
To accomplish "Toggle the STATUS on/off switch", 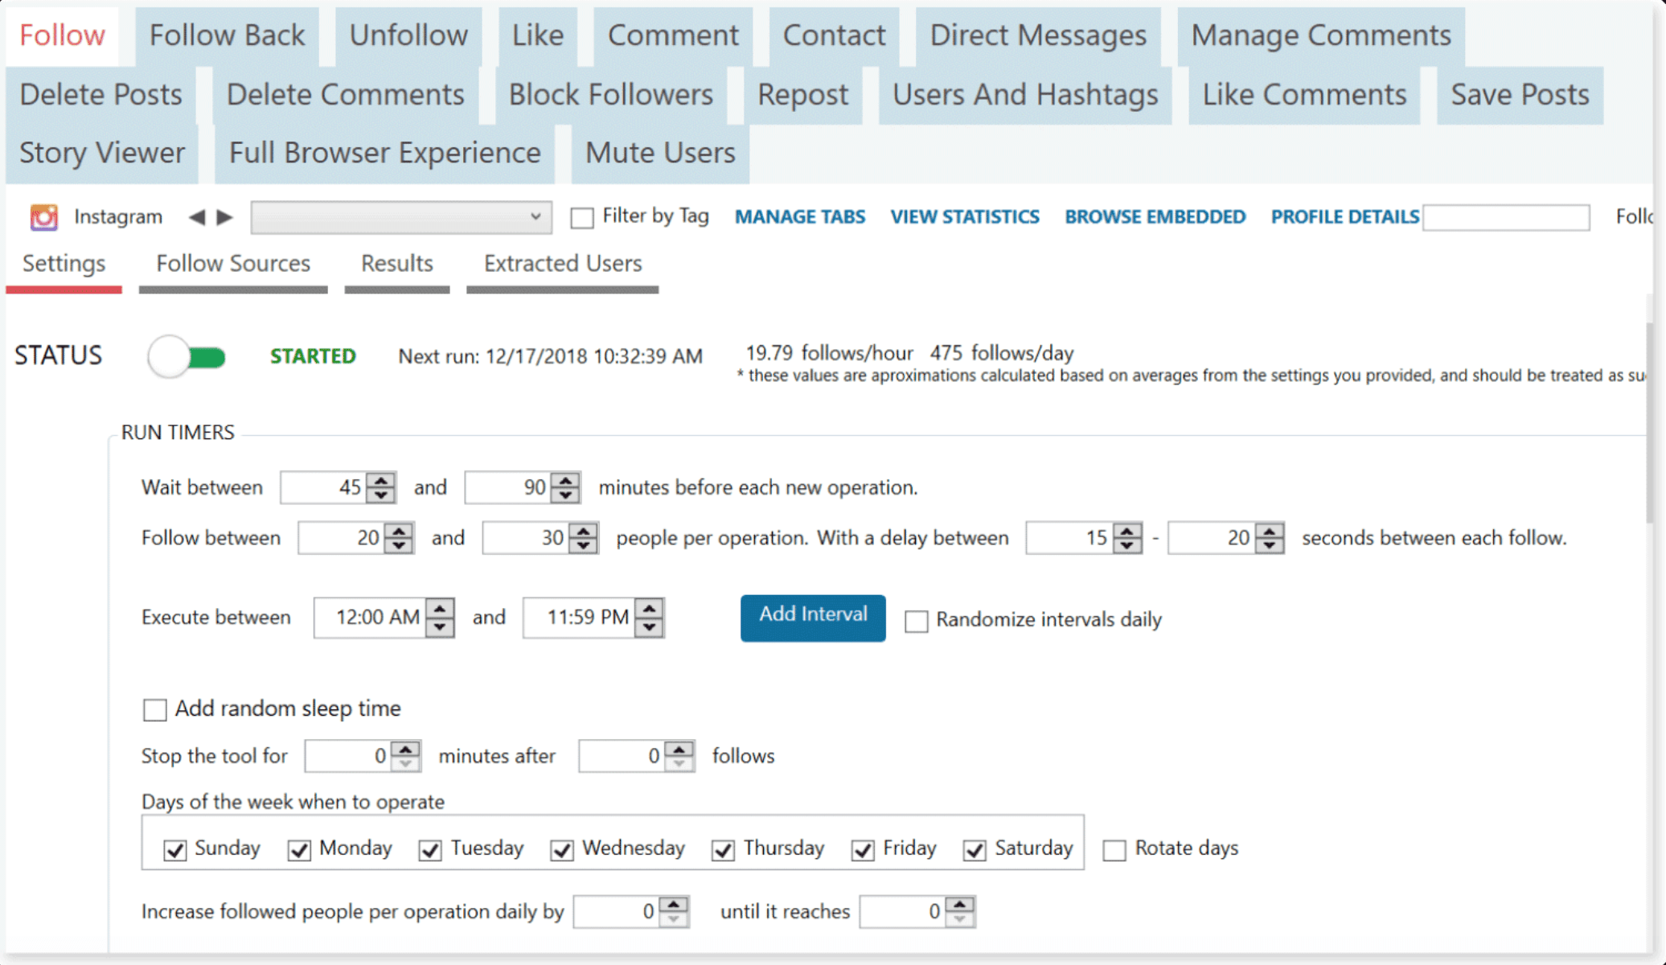I will pyautogui.click(x=187, y=355).
